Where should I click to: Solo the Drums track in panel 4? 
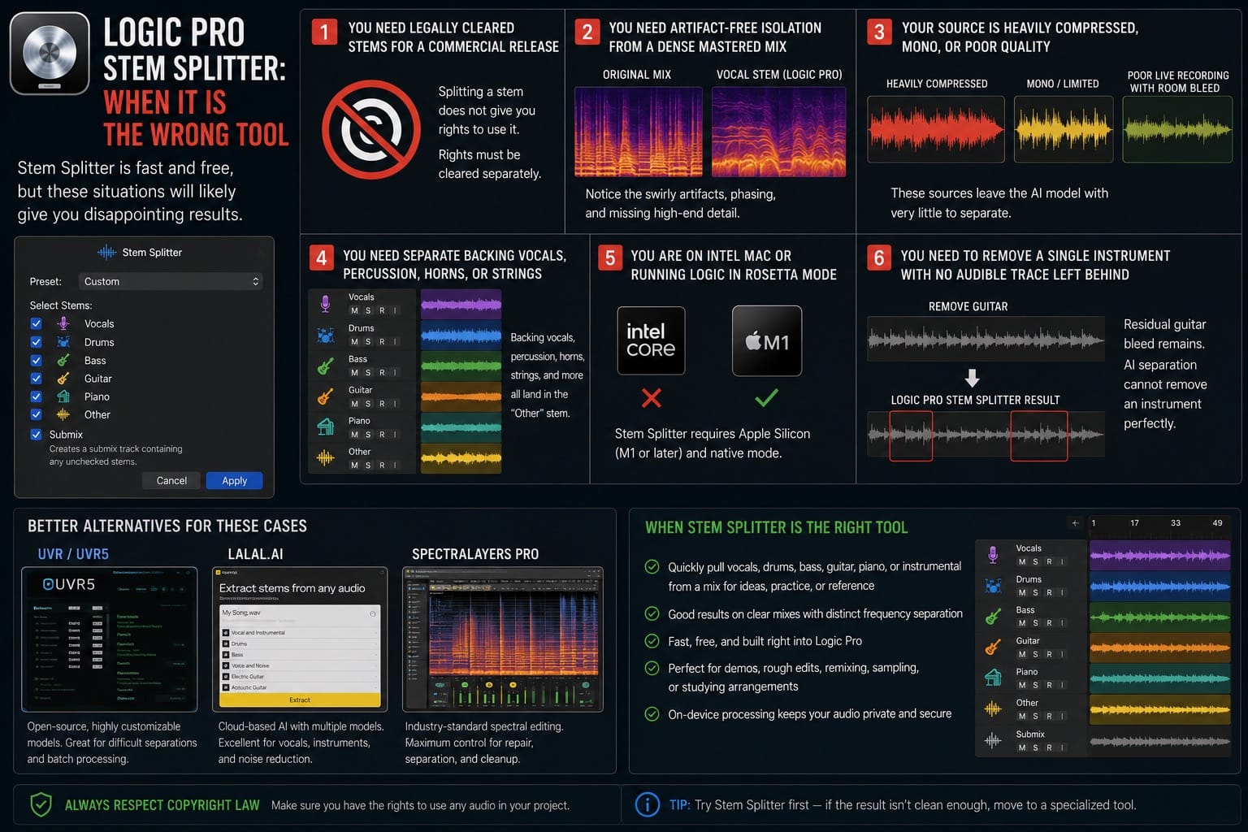(x=368, y=341)
